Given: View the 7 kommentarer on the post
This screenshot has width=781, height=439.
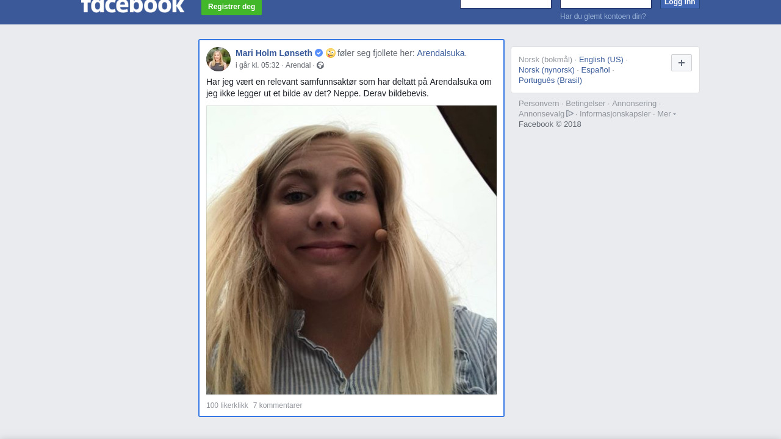Looking at the screenshot, I should (x=278, y=405).
